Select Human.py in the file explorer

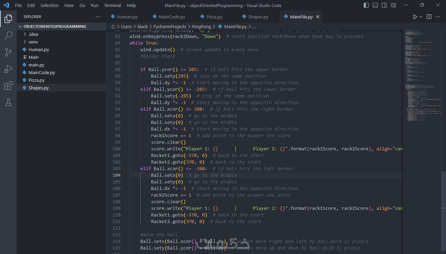pos(61,49)
